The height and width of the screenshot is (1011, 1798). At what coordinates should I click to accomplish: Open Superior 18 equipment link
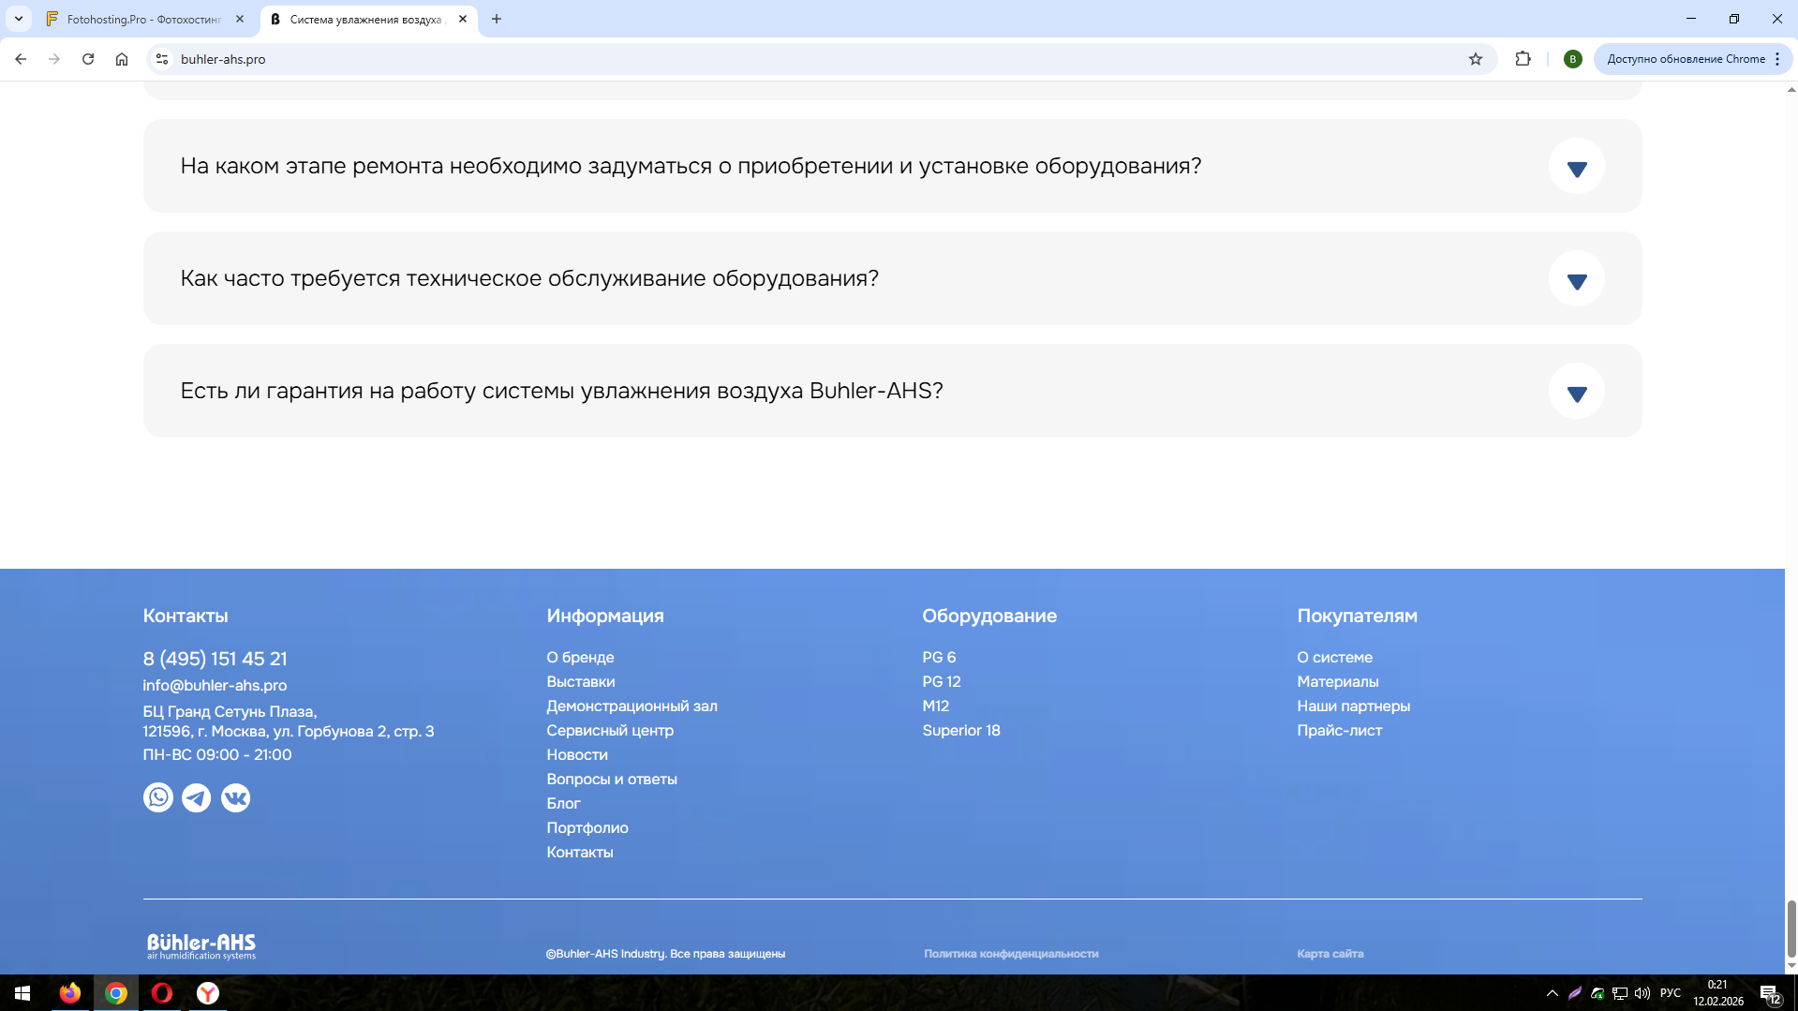pos(961,730)
